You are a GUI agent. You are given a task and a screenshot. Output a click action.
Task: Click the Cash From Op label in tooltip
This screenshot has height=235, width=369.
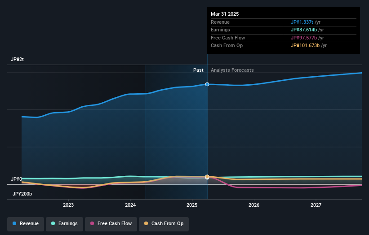click(x=227, y=46)
